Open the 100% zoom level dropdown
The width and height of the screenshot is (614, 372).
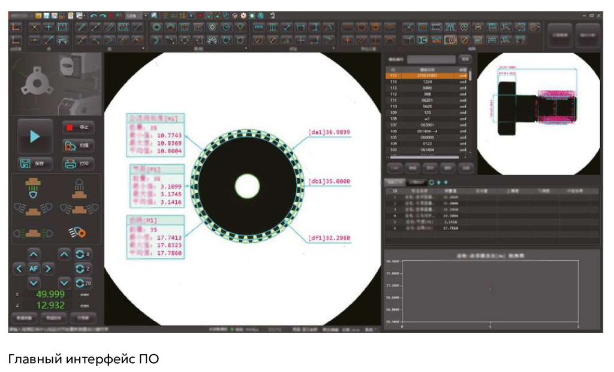145,14
